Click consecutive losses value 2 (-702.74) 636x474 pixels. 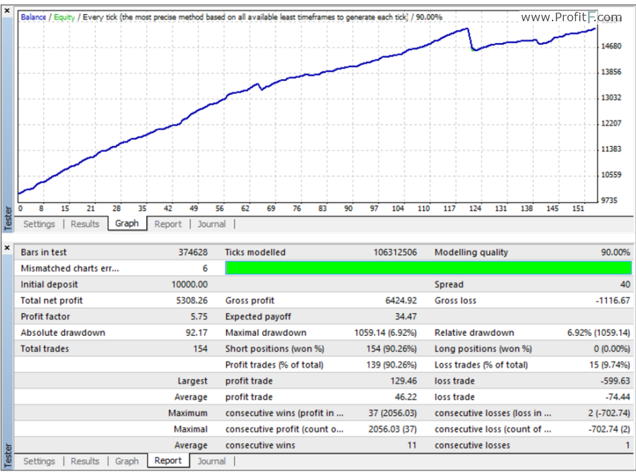point(609,413)
